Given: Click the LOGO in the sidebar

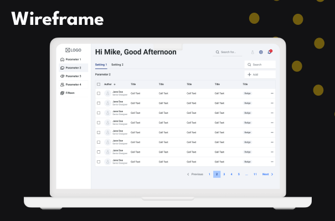Looking at the screenshot, I should [x=73, y=50].
